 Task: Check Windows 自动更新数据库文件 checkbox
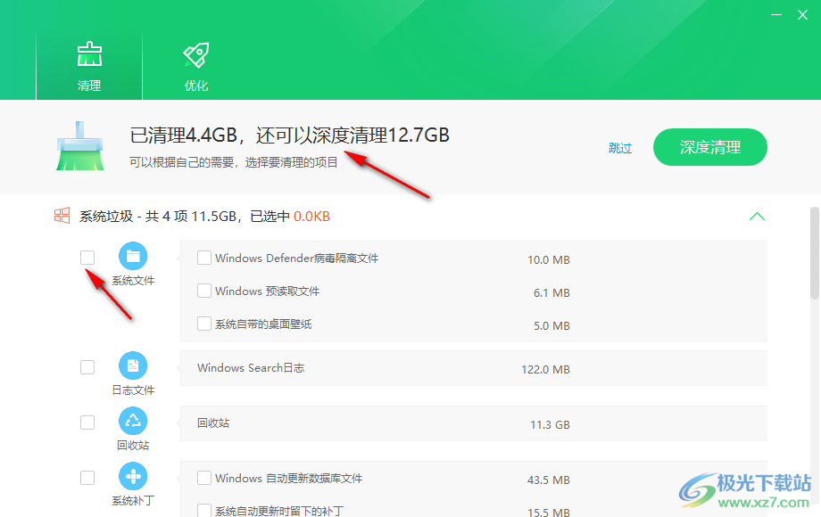point(204,478)
